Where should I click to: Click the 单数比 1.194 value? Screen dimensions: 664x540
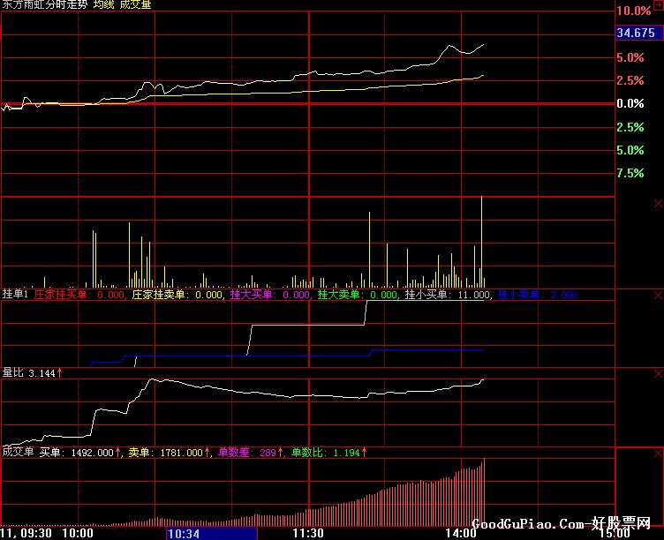(329, 453)
